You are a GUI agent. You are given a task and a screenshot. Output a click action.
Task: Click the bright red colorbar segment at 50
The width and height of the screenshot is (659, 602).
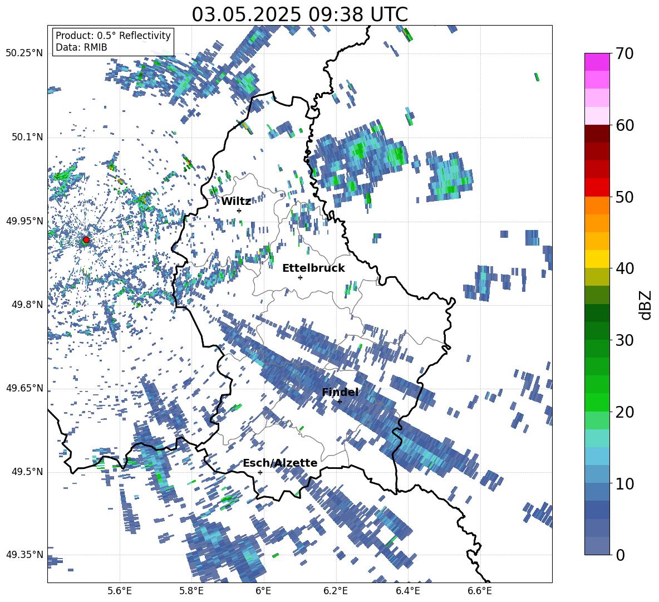(597, 188)
